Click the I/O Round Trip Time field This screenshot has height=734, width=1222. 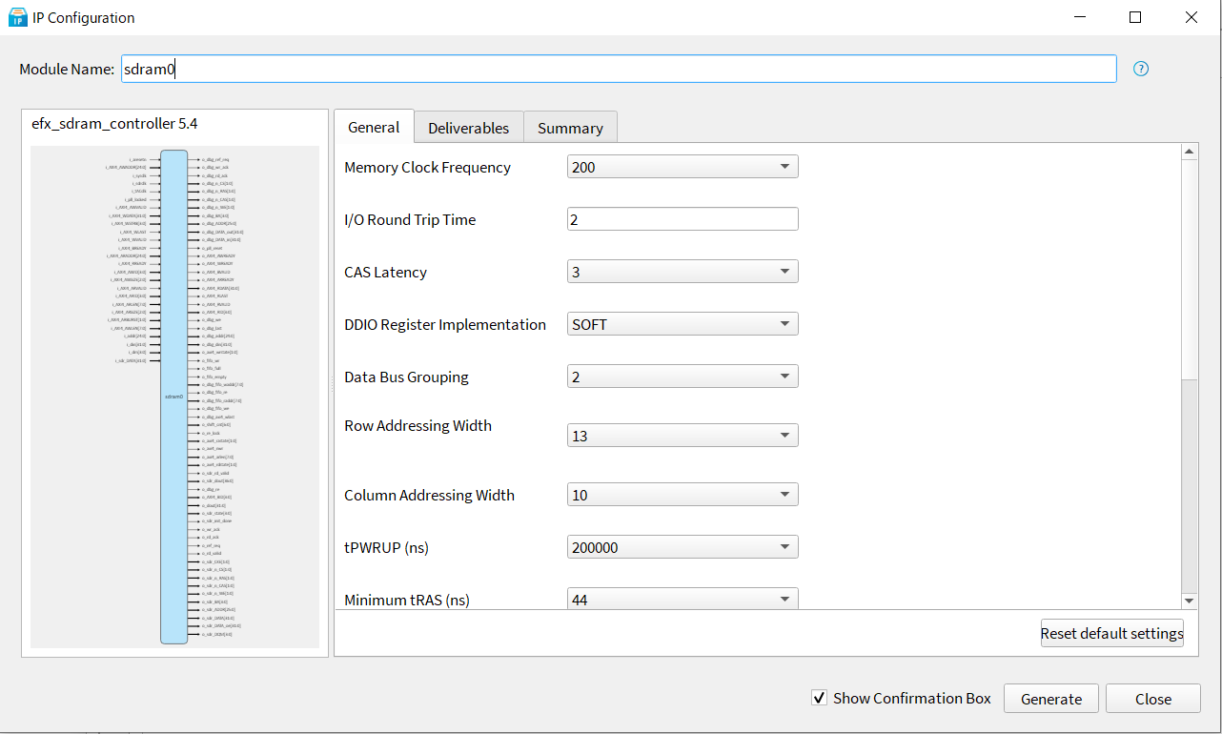[x=682, y=219]
